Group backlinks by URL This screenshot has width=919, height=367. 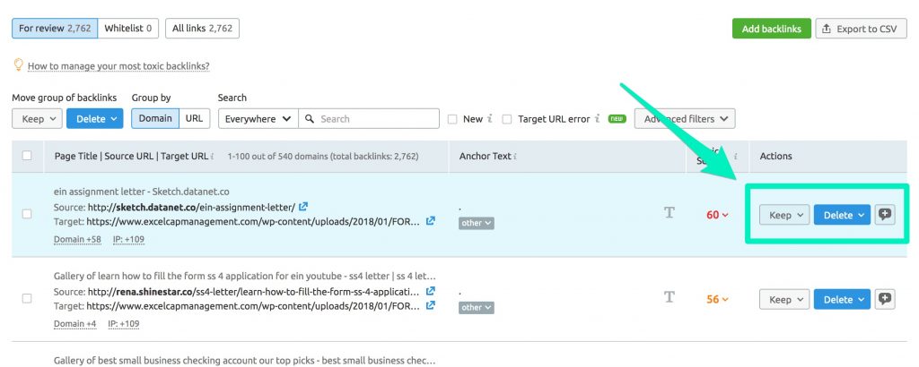(x=194, y=118)
